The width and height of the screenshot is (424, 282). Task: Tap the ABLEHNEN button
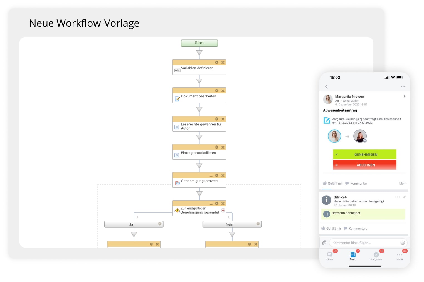coord(364,165)
